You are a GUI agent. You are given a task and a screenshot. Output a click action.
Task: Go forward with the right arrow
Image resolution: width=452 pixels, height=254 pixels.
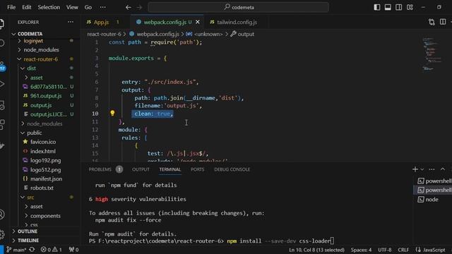139,8
